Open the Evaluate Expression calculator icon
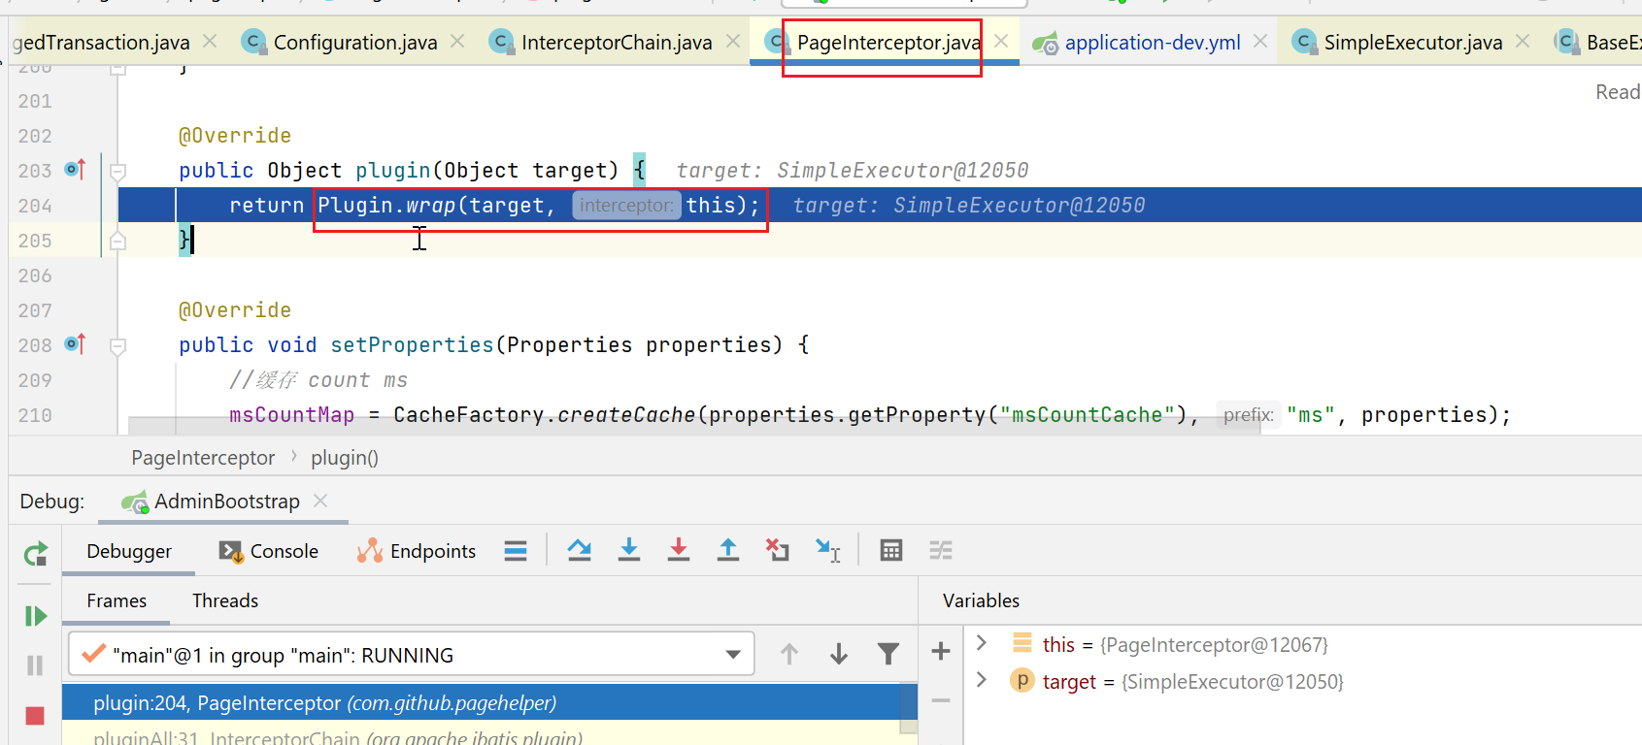The image size is (1642, 745). click(x=890, y=551)
